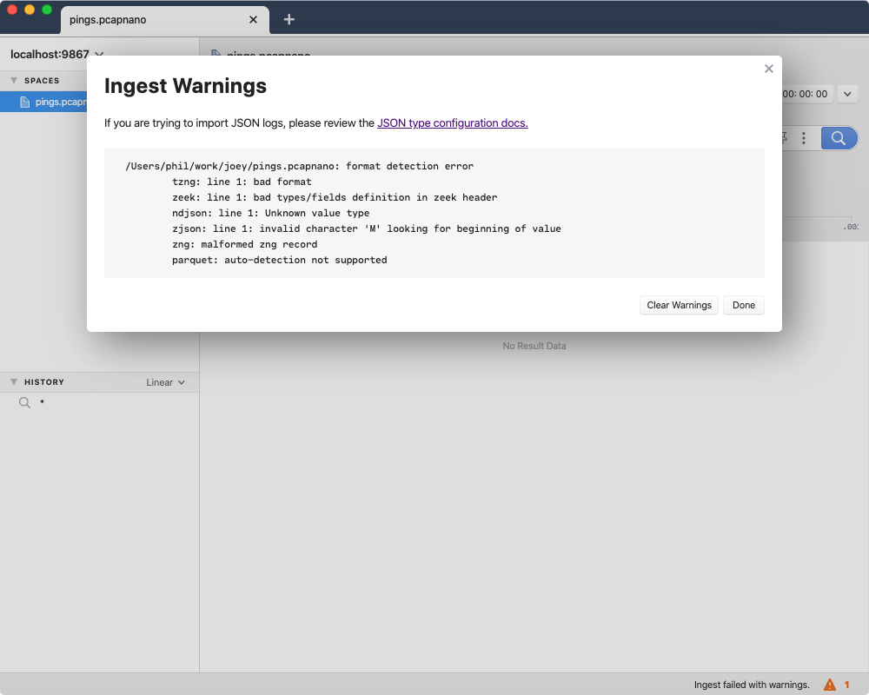This screenshot has width=869, height=695.
Task: Collapse the SPACES section triangle
Action: click(x=14, y=80)
